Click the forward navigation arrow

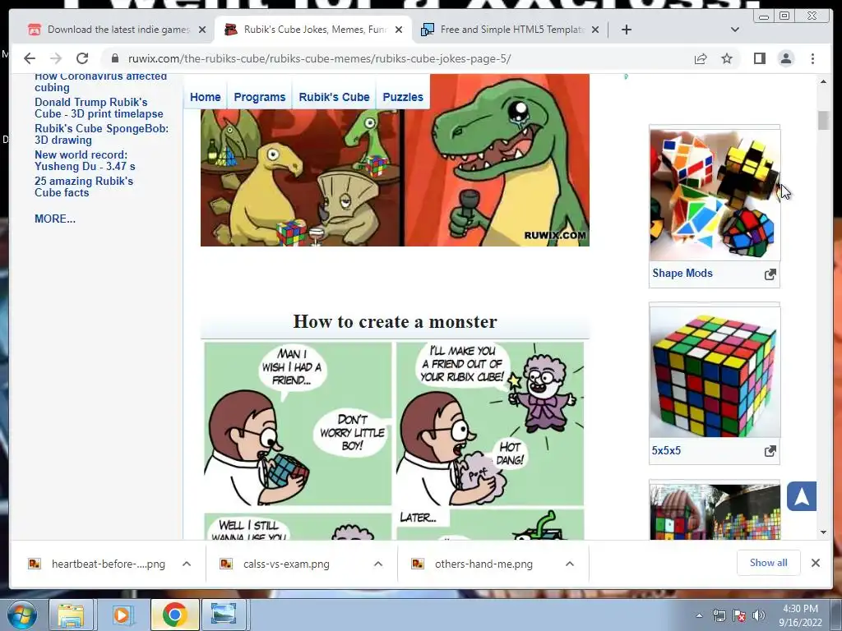(56, 58)
